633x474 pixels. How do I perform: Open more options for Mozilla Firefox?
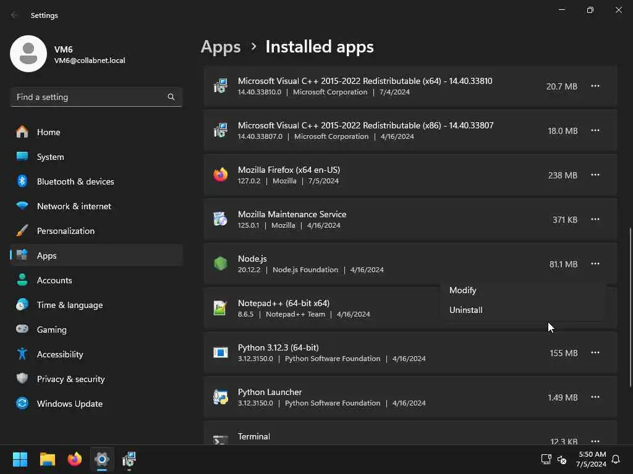click(x=595, y=175)
